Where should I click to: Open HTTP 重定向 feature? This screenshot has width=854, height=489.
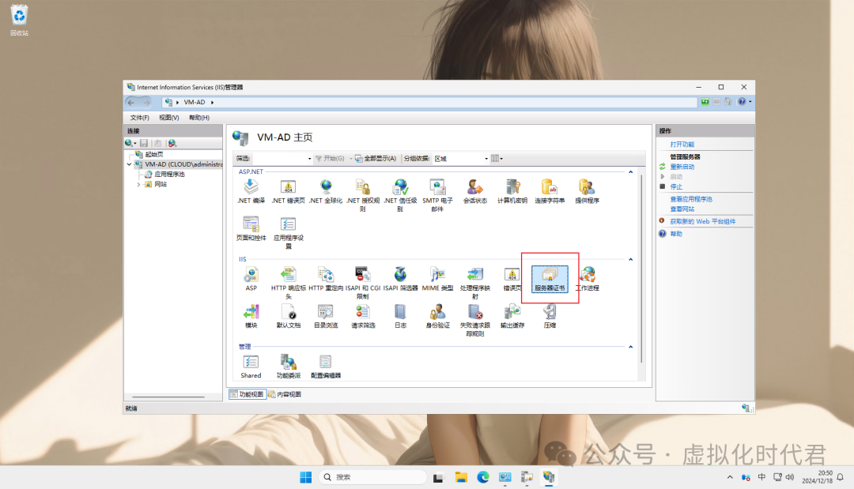(326, 279)
